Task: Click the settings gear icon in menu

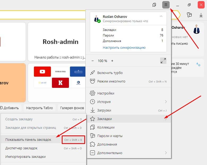Action: tap(93, 93)
